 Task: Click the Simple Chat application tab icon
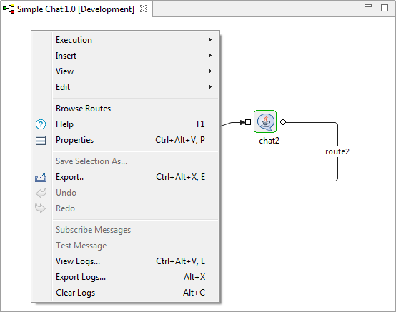(x=9, y=9)
